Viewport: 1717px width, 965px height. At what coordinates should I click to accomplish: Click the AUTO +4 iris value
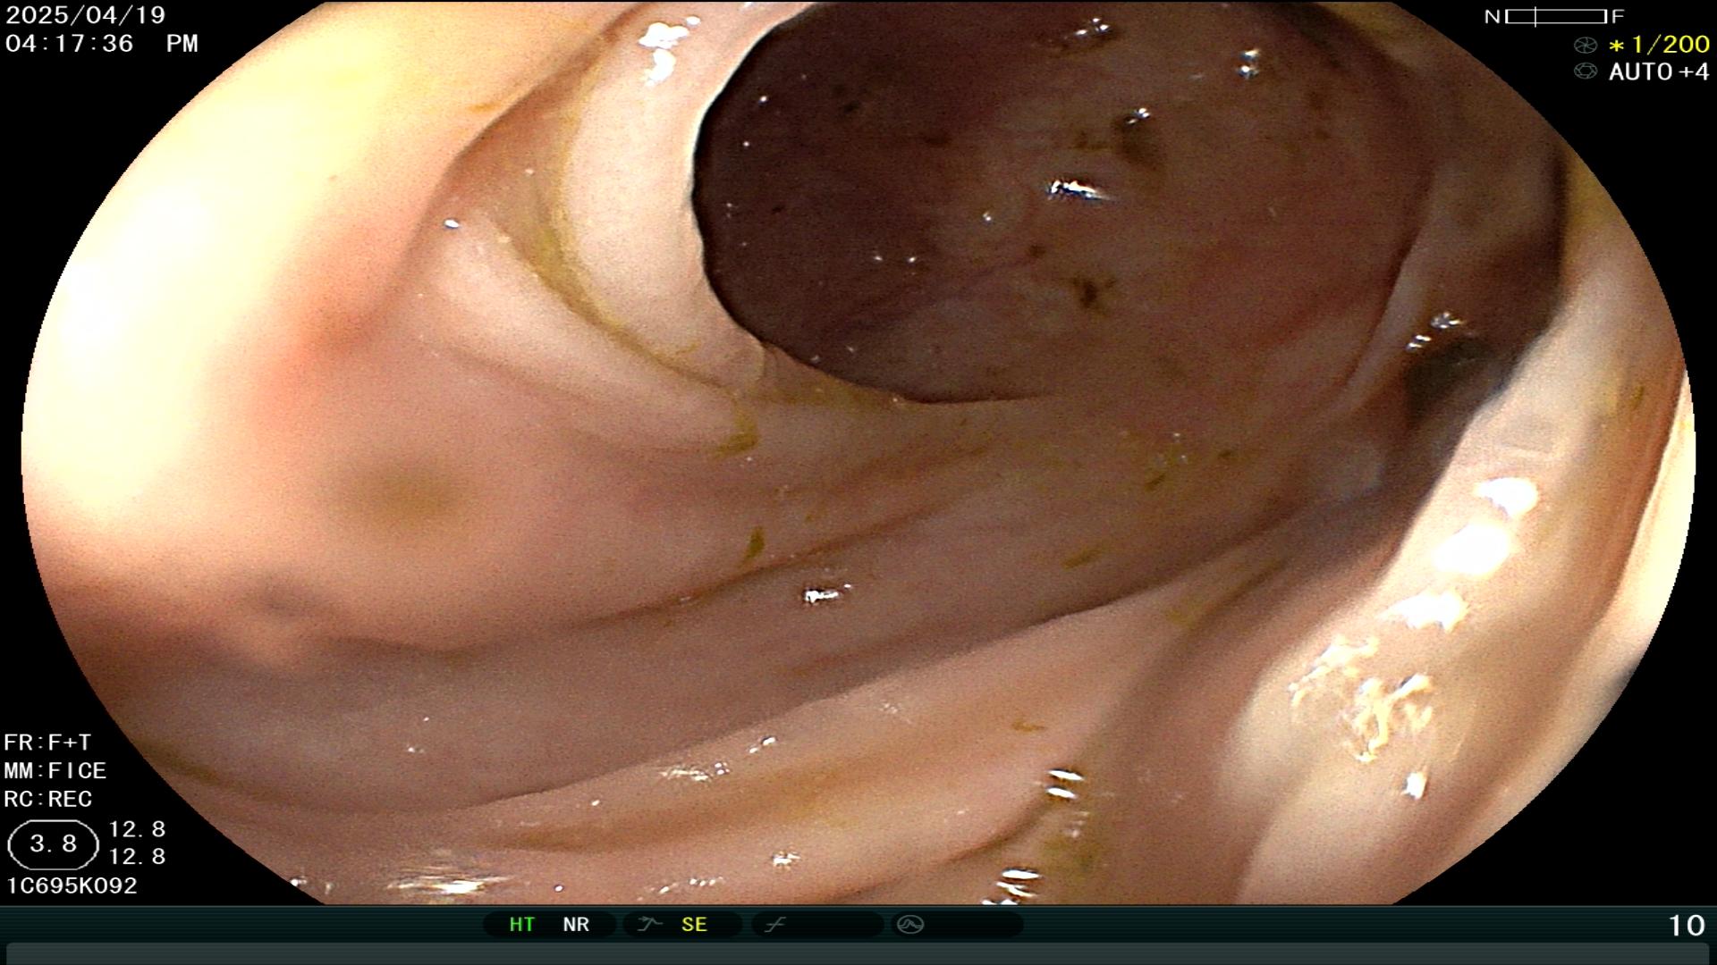click(x=1659, y=71)
